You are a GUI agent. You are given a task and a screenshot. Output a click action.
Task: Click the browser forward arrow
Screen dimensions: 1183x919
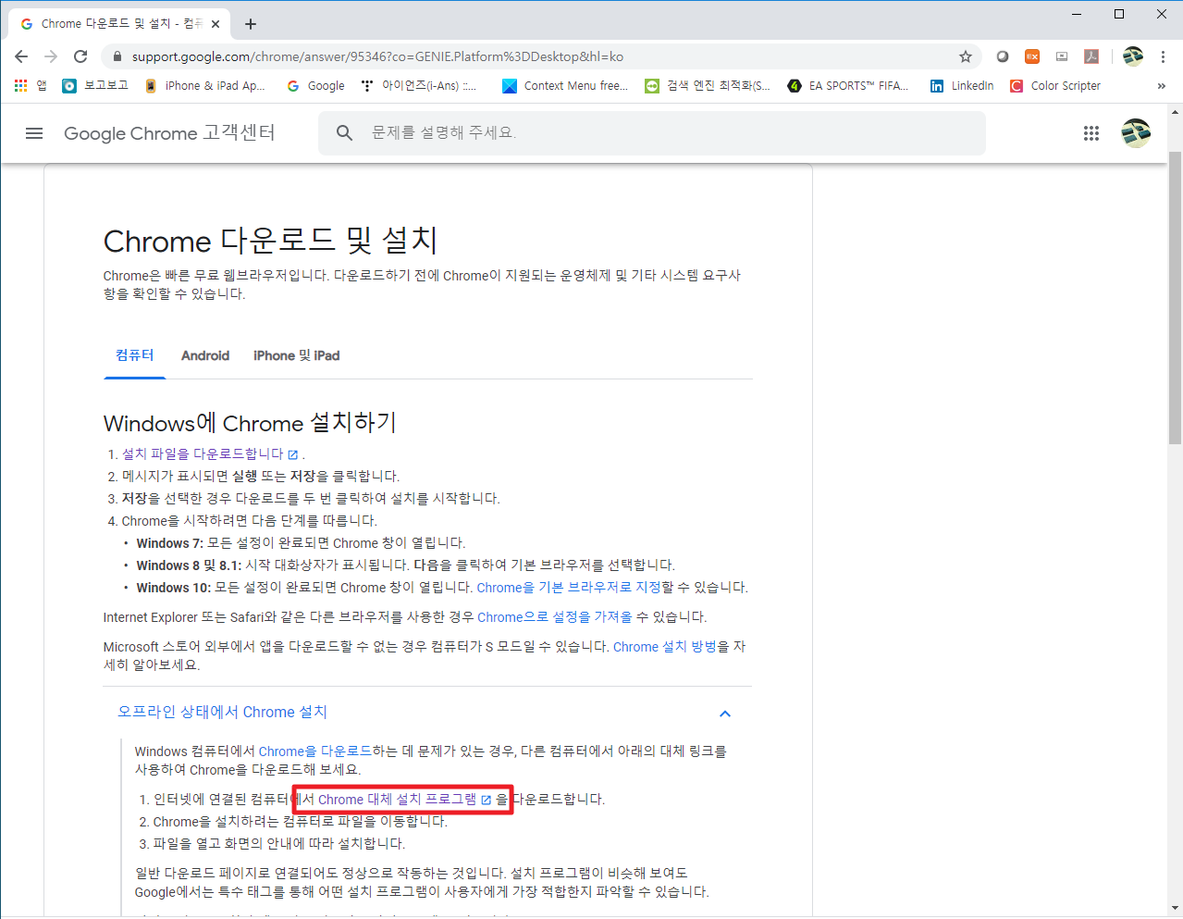(51, 56)
